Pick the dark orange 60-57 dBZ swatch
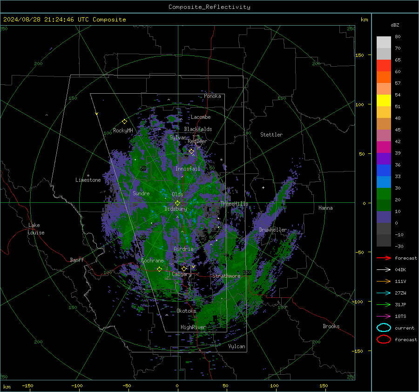Viewport: 419px width, 392px height. (x=384, y=77)
